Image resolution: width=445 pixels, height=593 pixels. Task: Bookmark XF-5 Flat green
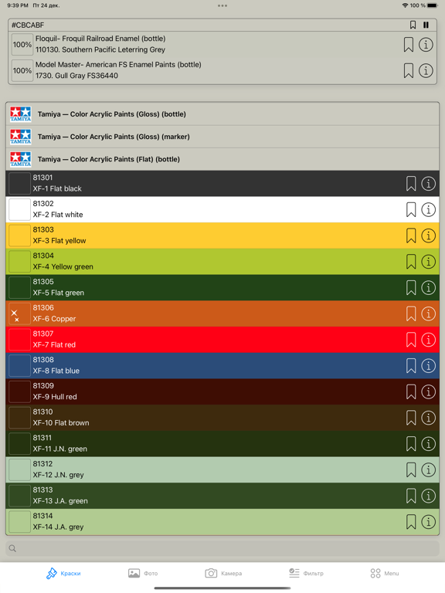(x=411, y=288)
